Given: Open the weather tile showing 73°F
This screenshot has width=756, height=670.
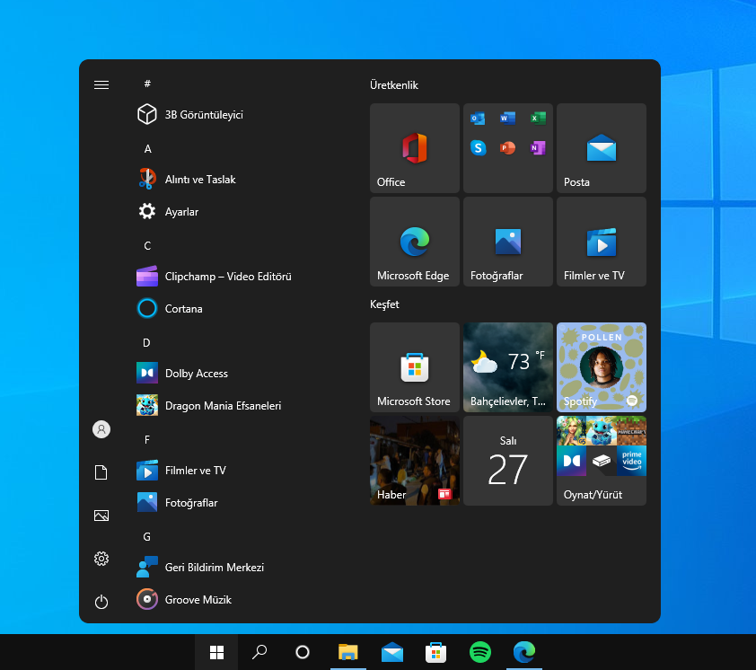Looking at the screenshot, I should point(507,367).
